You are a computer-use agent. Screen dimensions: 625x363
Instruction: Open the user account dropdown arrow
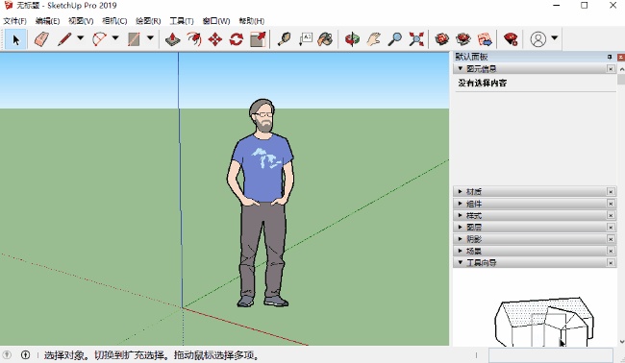point(555,38)
